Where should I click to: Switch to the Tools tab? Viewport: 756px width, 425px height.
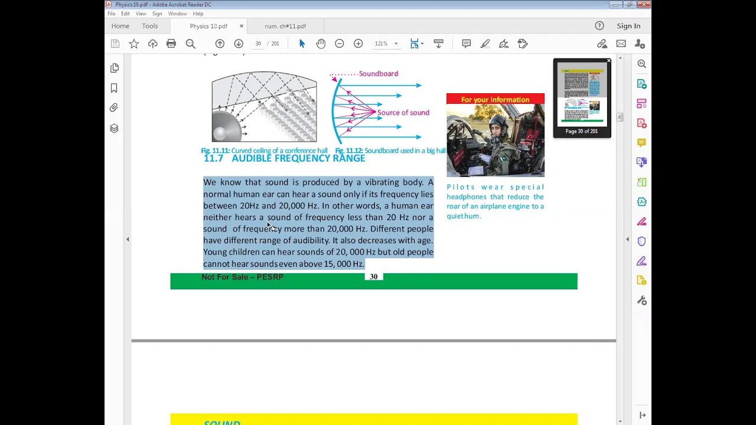(x=150, y=26)
